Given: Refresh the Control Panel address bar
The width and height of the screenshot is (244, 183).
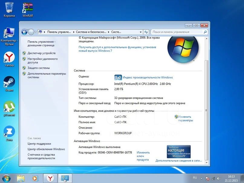Looking at the screenshot, I should click(146, 32).
